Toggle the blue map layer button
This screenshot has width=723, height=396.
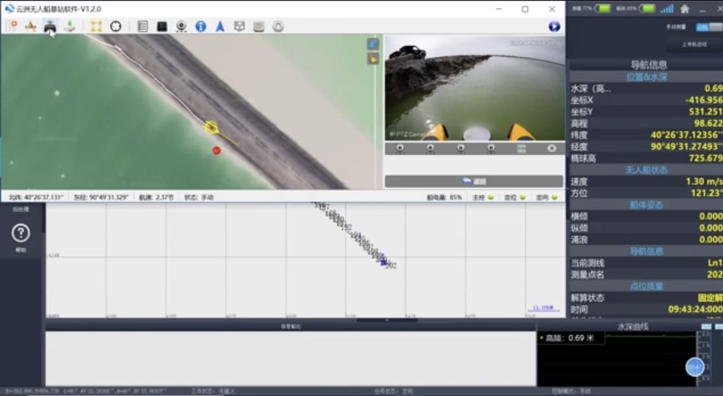[x=373, y=44]
